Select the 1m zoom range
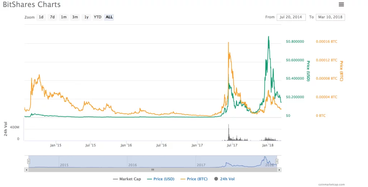The image size is (368, 187). tap(64, 17)
